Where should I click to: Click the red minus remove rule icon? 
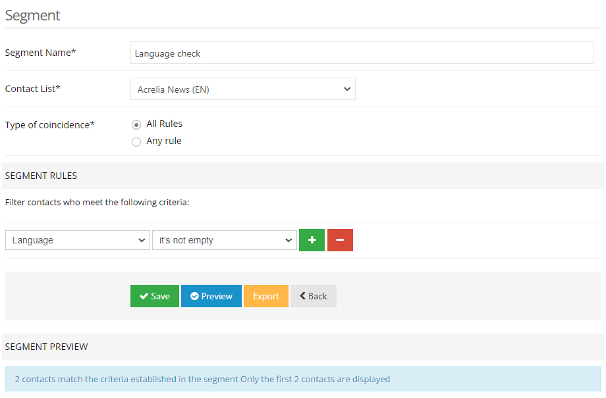point(340,240)
